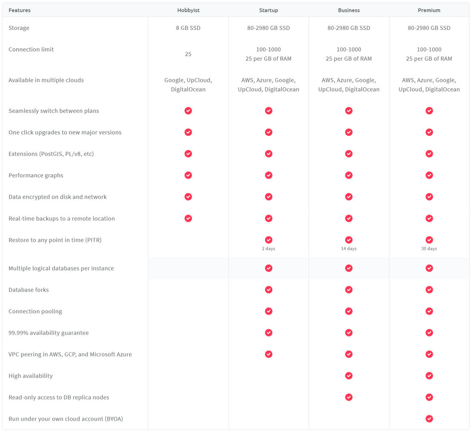Click Startup 80-2980 GB SSD storage cell
This screenshot has height=433, width=472.
point(268,28)
